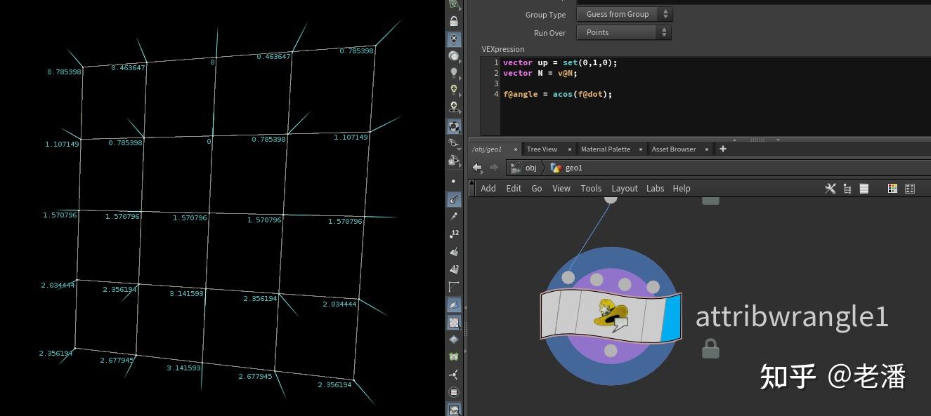
Task: Select the bulb-with-shadow lighting icon
Action: pyautogui.click(x=454, y=107)
